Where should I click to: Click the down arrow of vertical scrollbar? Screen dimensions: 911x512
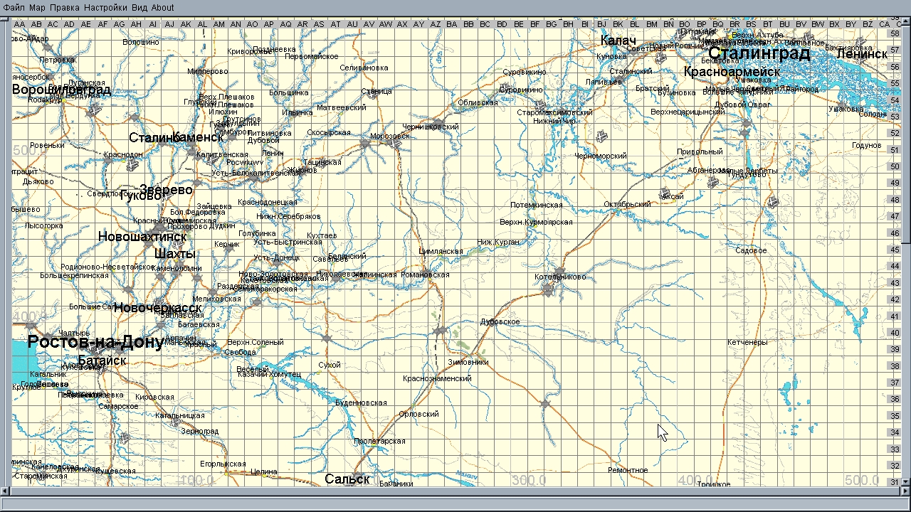click(x=906, y=481)
